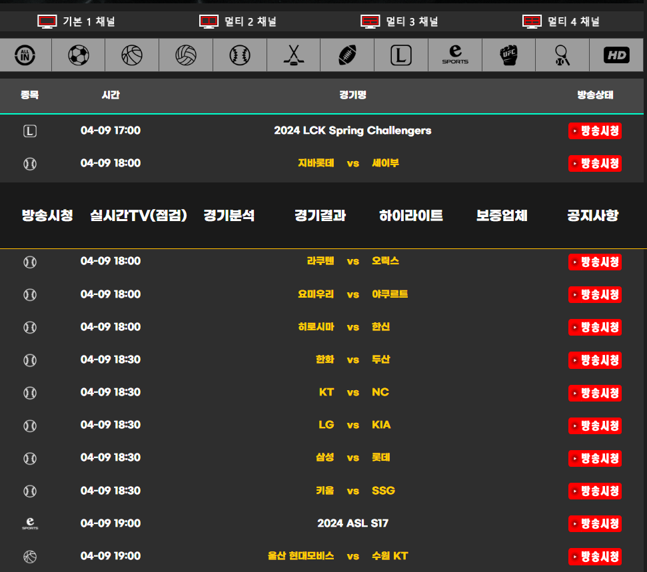Select team name SSG
Image resolution: width=647 pixels, height=572 pixels.
coord(383,490)
